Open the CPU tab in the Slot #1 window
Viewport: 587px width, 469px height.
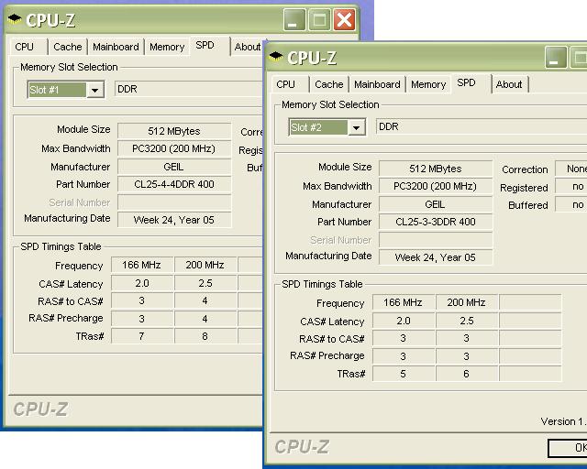pos(25,47)
